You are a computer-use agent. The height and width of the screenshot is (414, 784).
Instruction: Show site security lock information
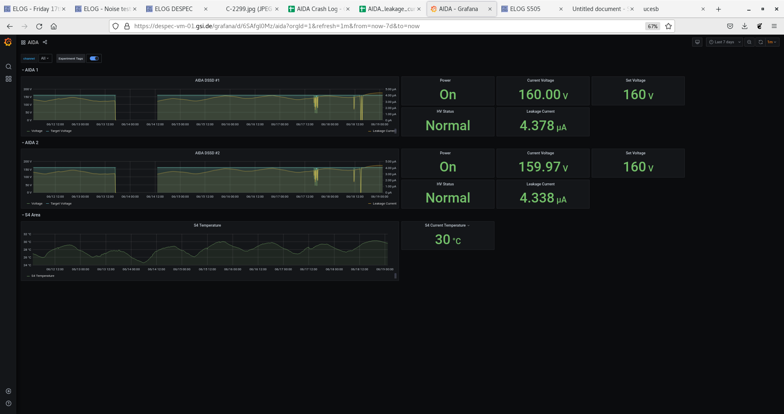coord(127,26)
